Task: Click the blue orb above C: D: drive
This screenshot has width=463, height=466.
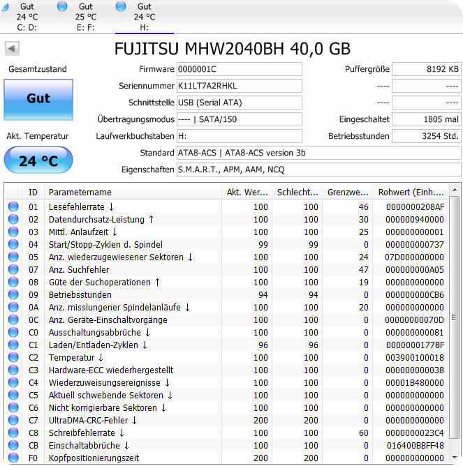Action: click(x=5, y=6)
